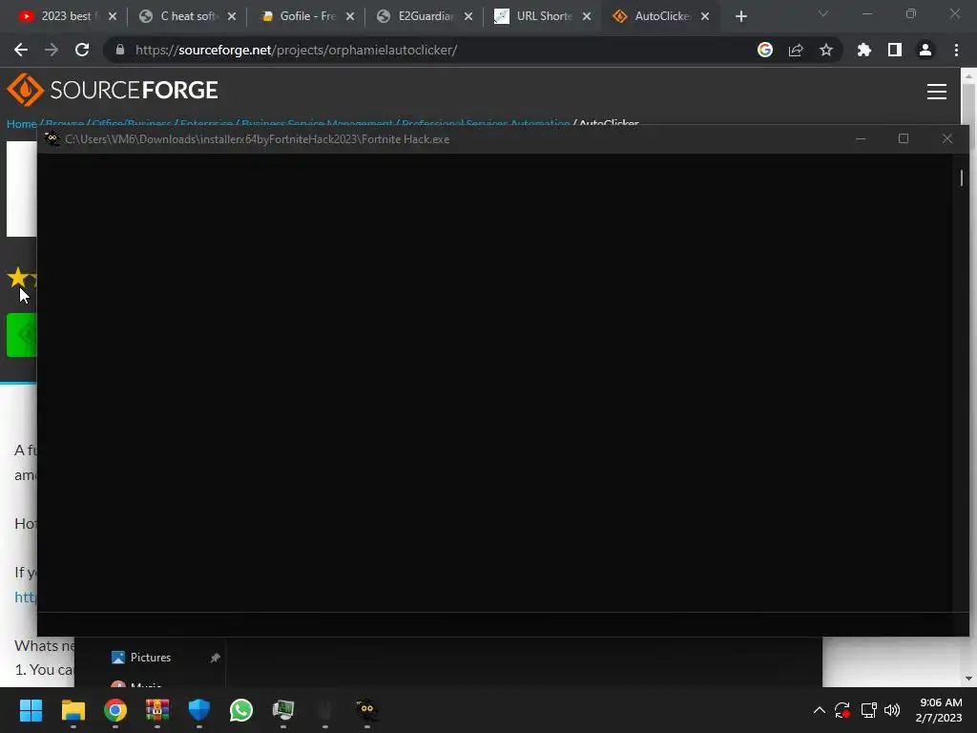Maximize the Fortnite Hack.exe console window
Viewport: 977px width, 733px height.
coord(904,138)
